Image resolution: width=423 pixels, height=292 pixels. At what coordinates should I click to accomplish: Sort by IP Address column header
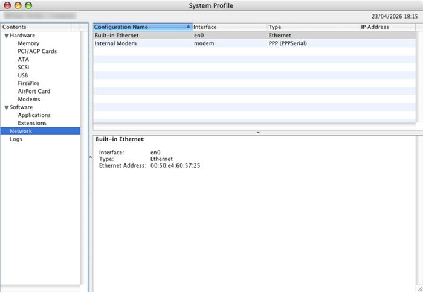point(388,27)
